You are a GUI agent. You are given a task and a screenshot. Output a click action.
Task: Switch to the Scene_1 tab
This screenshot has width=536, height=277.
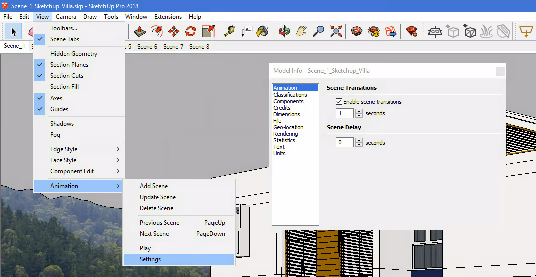(14, 46)
